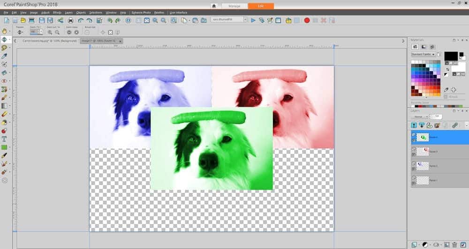Open the Effects menu

click(x=57, y=13)
